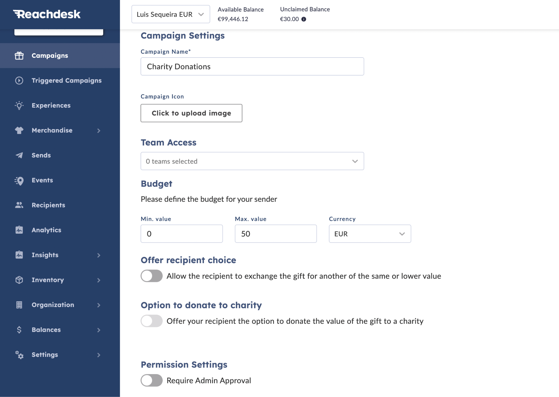The image size is (559, 397).
Task: Click the Events location pin icon
Action: 19,180
